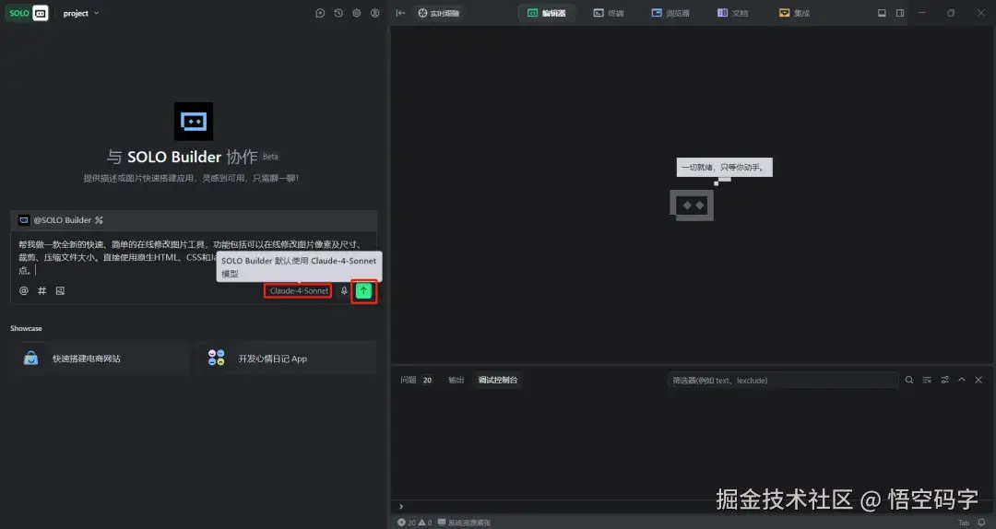The width and height of the screenshot is (996, 529).
Task: Click the emoji faces icon on diary card
Action: 217,358
